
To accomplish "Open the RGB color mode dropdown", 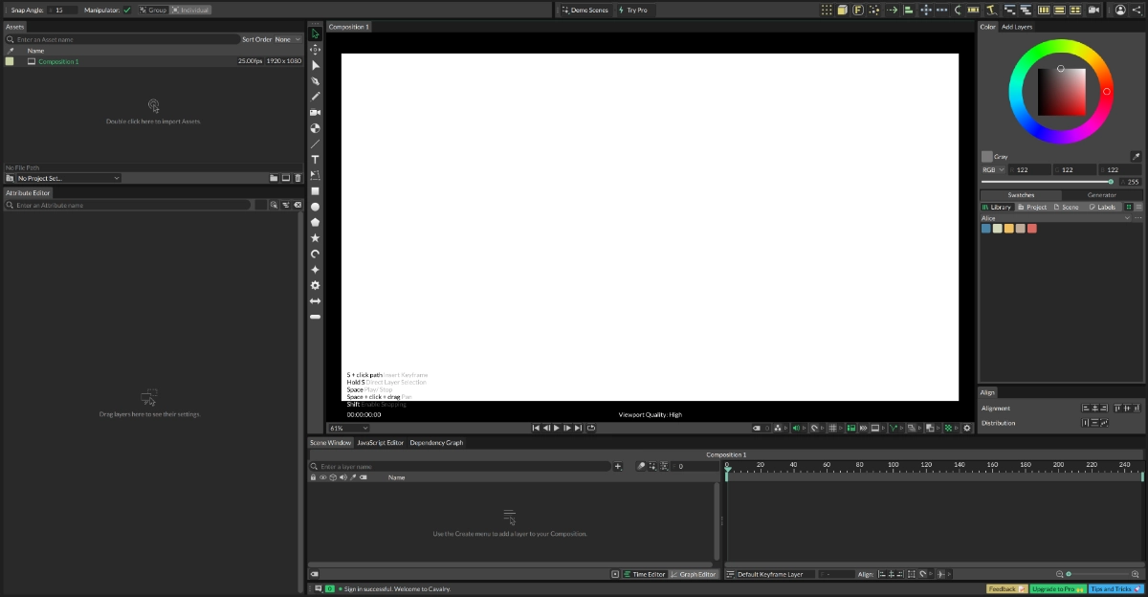I will (993, 169).
